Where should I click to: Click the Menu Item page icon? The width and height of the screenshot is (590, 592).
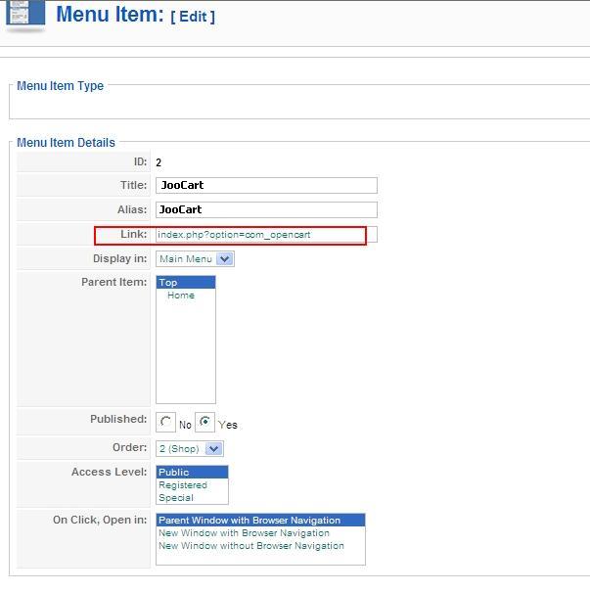click(x=25, y=15)
